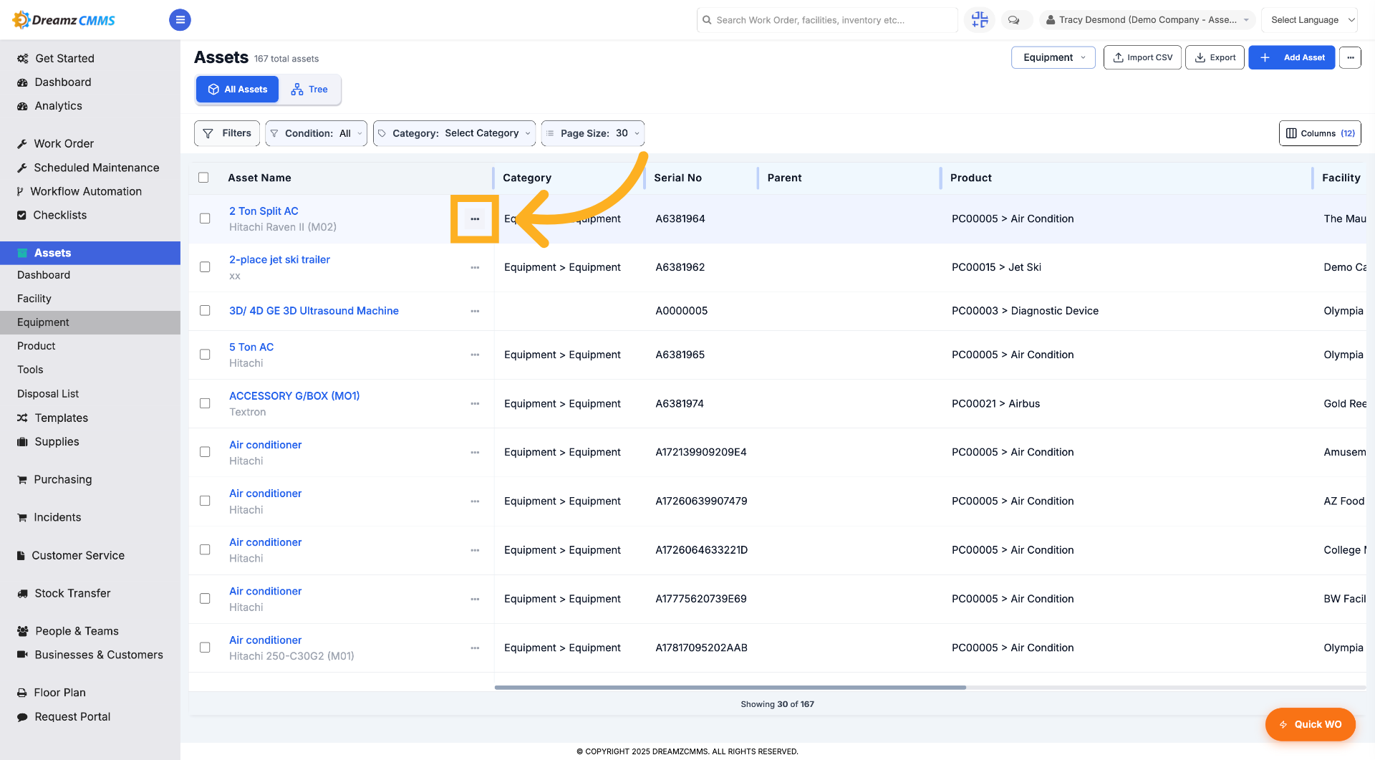Open Businesses & Customers

click(99, 655)
